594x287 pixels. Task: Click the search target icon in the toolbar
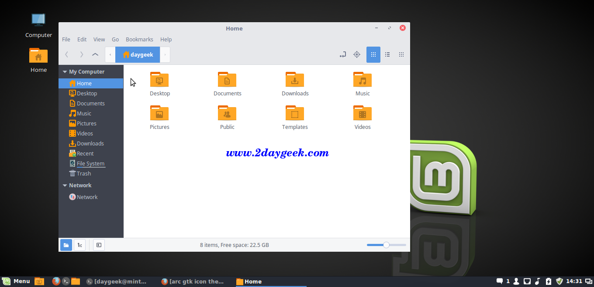[357, 54]
